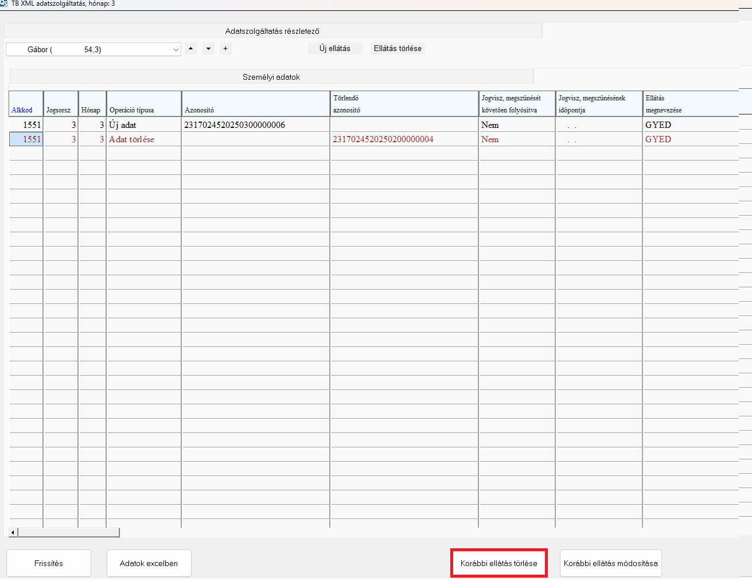
Task: Click the up arrow next to the name dropdown
Action: [190, 49]
